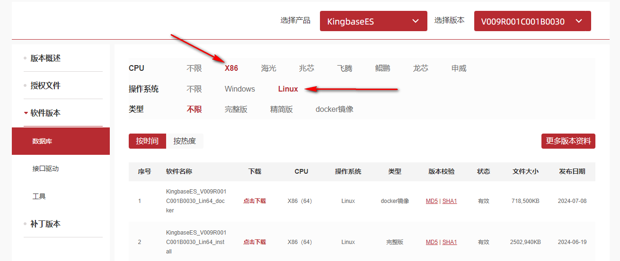Choose Windows as operating system filter

click(239, 89)
